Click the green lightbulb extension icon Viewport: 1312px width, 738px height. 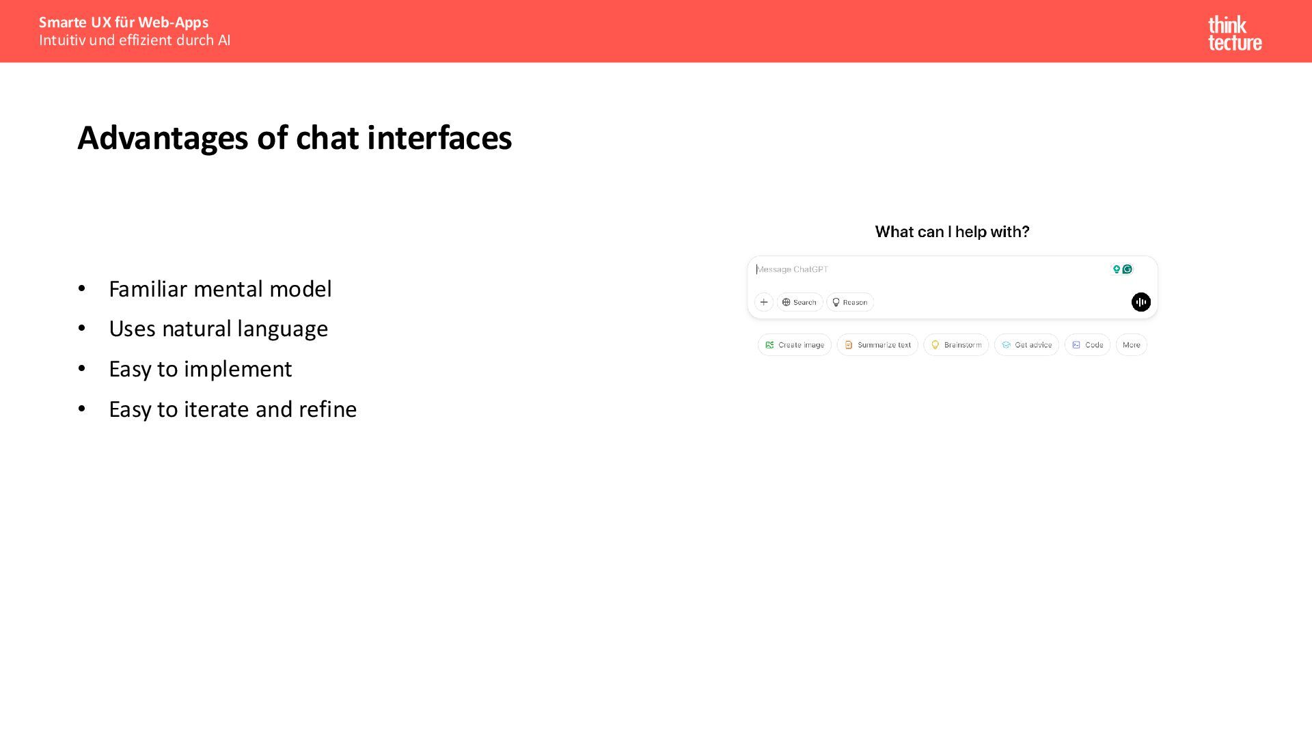[x=1117, y=269]
